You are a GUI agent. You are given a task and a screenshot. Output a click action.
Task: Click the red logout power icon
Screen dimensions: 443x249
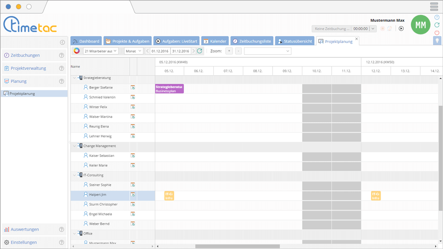(437, 33)
